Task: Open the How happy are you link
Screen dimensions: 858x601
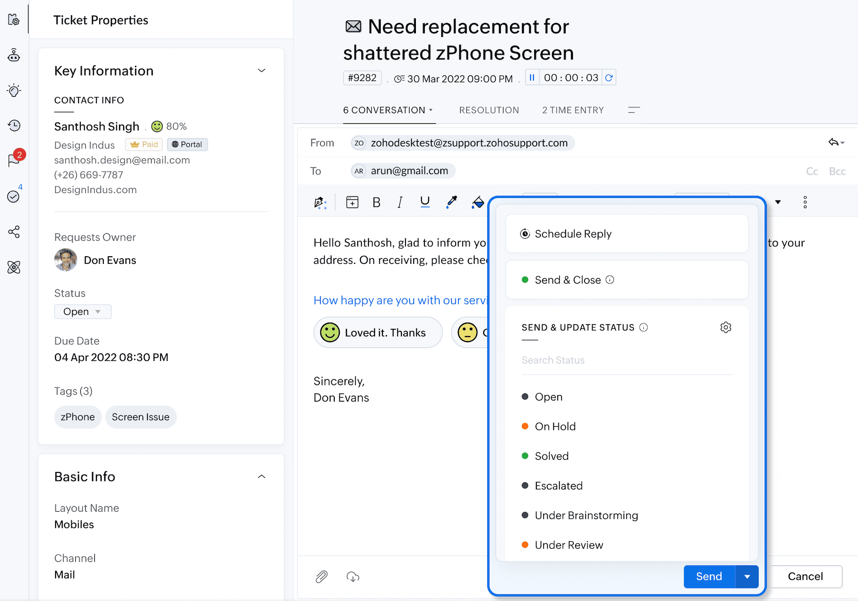Action: [x=400, y=300]
